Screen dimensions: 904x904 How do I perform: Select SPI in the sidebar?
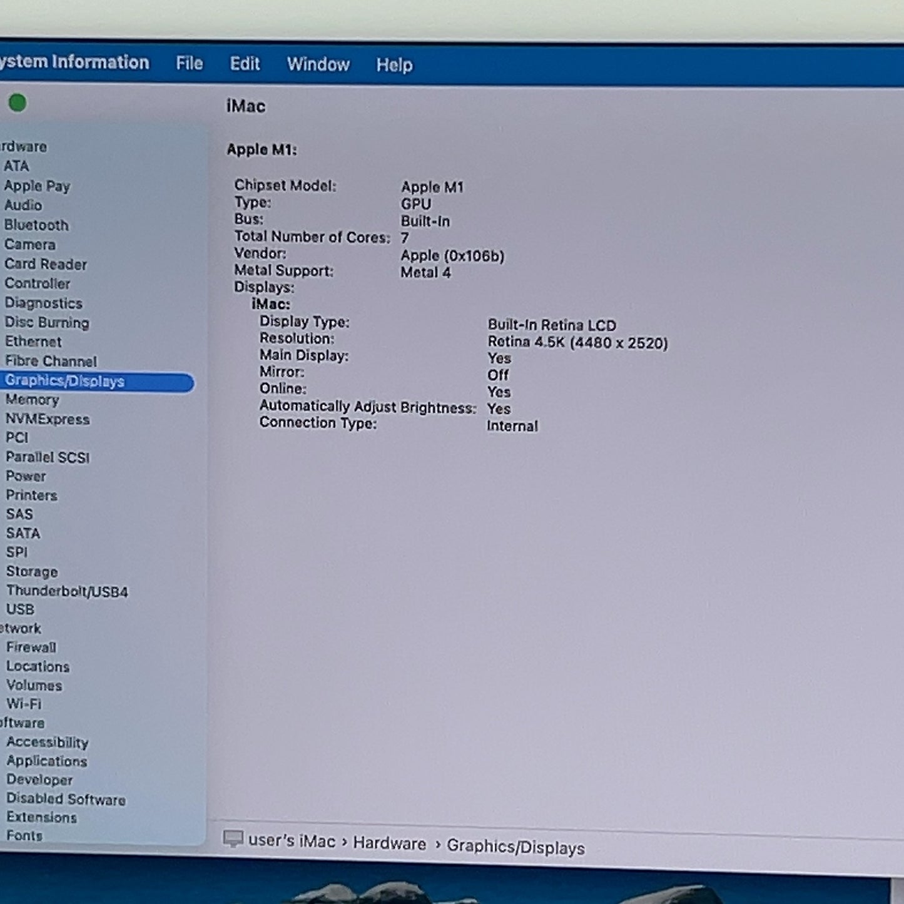(x=17, y=552)
